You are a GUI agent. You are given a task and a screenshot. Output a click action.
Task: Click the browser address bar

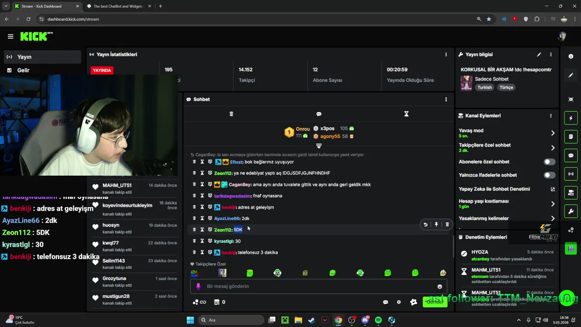click(x=254, y=19)
